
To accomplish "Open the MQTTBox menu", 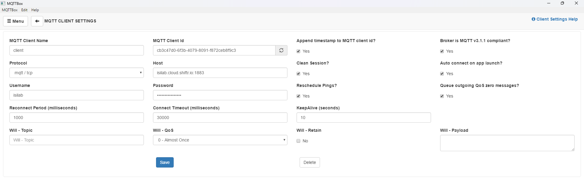I will [10, 10].
